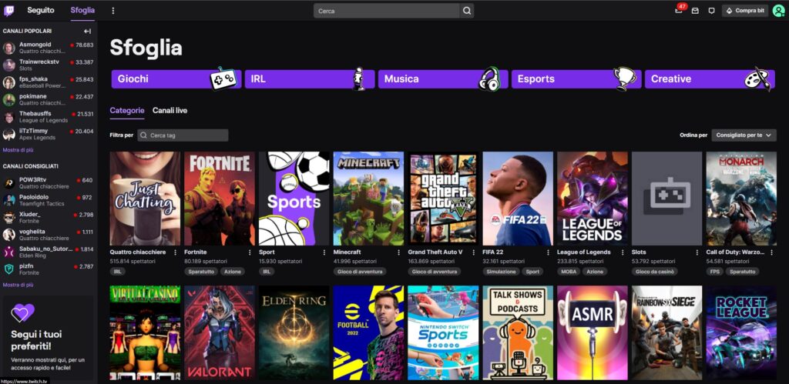Open the three-dot more menu in top bar
789x384 pixels.
click(112, 11)
